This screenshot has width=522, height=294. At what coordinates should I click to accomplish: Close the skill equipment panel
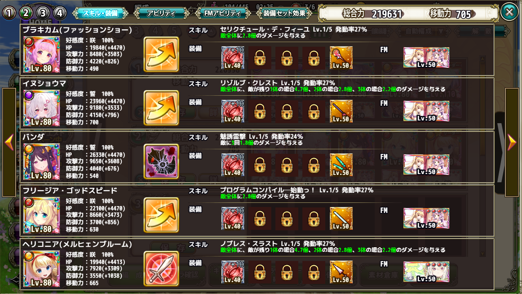pos(509,12)
